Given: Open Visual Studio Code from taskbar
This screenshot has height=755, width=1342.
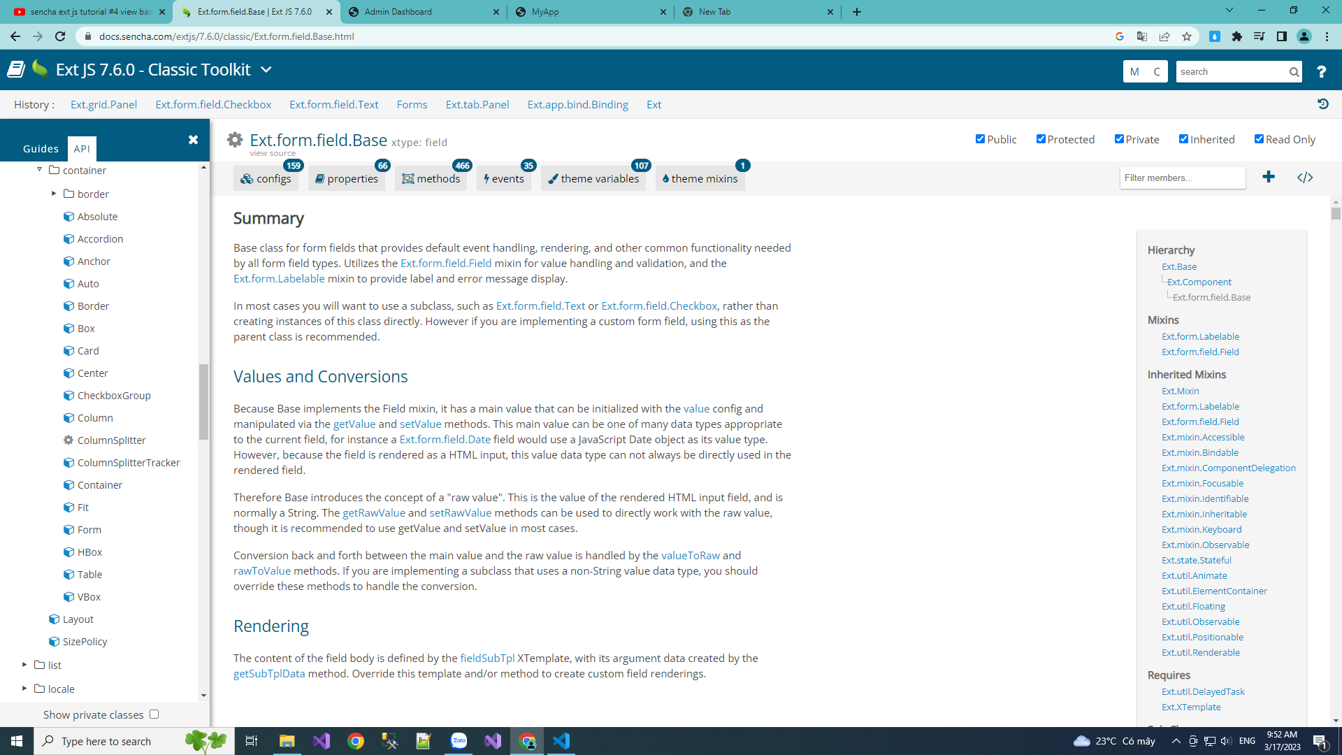Looking at the screenshot, I should pos(561,741).
